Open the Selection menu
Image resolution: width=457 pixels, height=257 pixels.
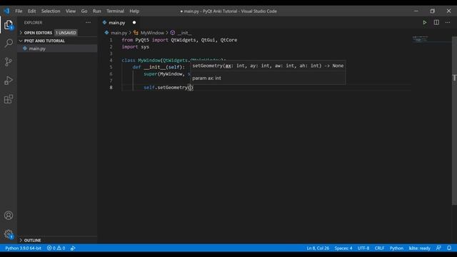51,11
